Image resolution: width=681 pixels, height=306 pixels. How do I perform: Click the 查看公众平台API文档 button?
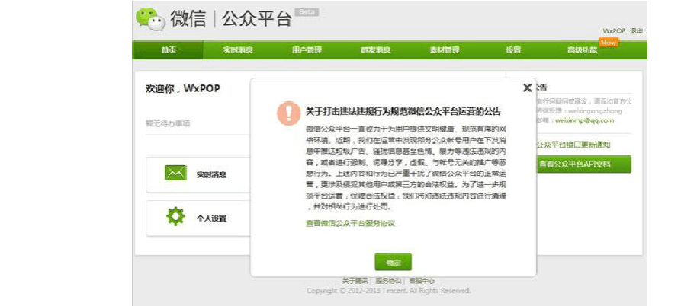click(584, 164)
